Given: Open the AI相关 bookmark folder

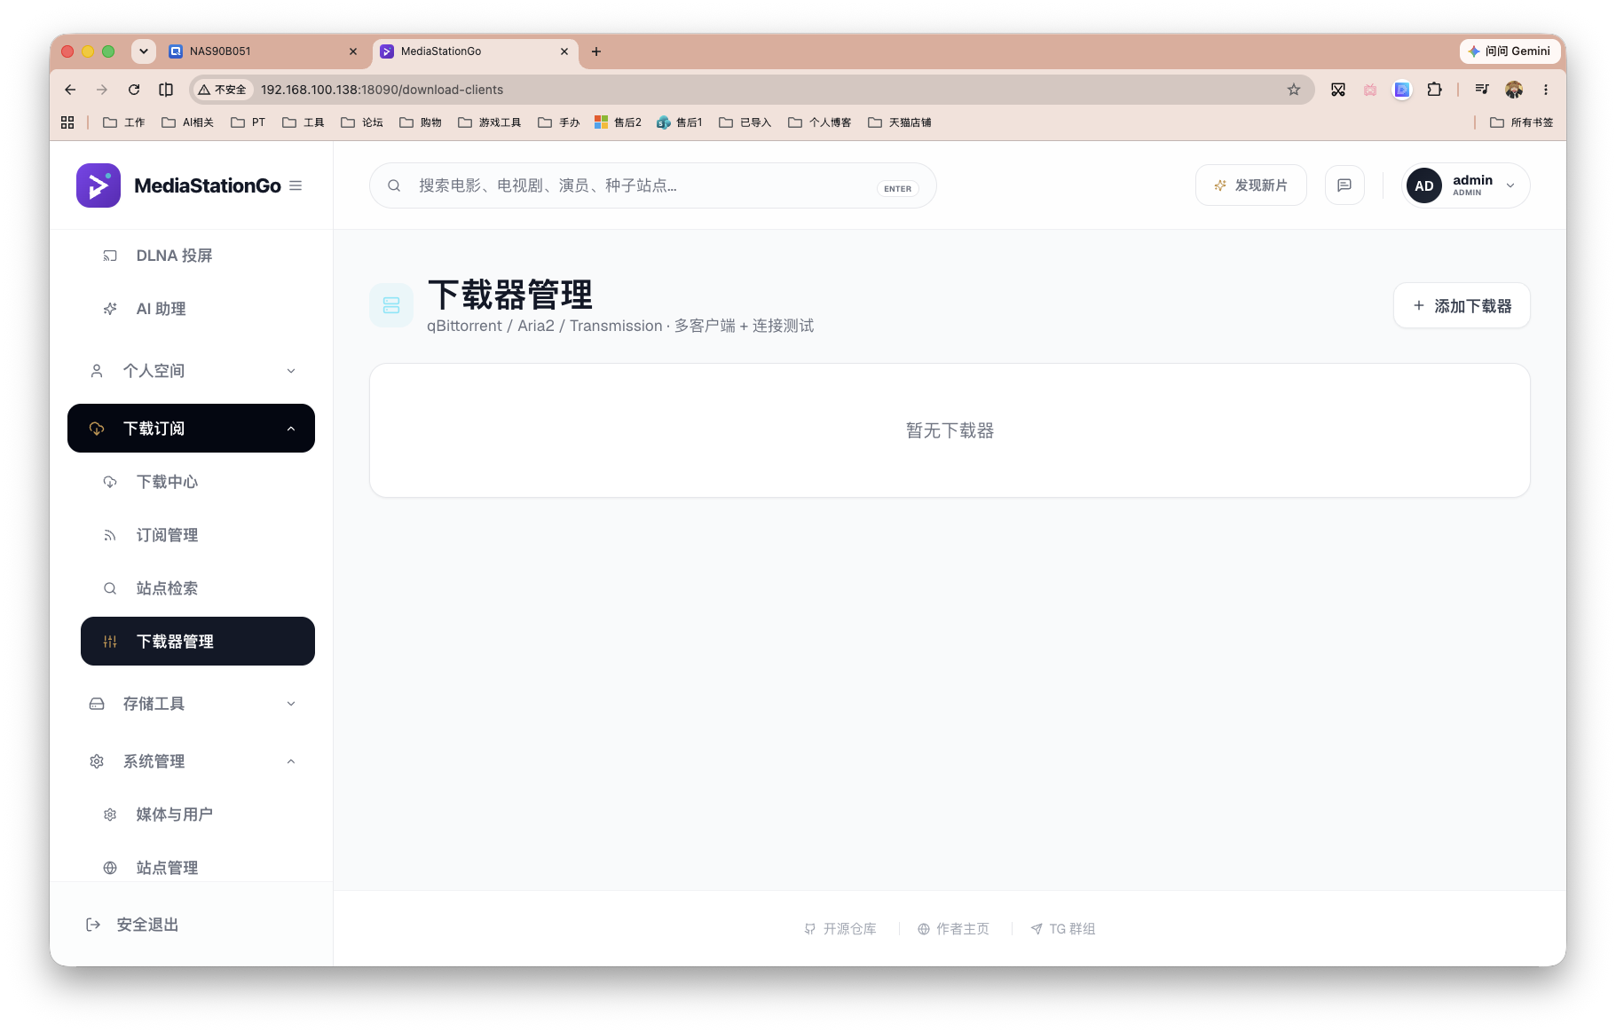Looking at the screenshot, I should [x=187, y=122].
